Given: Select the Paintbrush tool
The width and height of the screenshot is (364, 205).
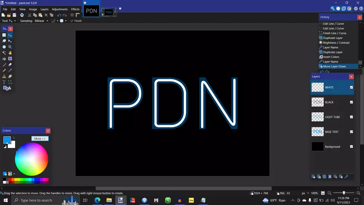Looking at the screenshot, I should [x=4, y=65].
